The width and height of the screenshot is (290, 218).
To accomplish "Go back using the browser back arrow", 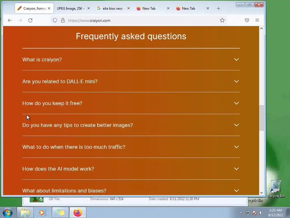I will pyautogui.click(x=10, y=20).
